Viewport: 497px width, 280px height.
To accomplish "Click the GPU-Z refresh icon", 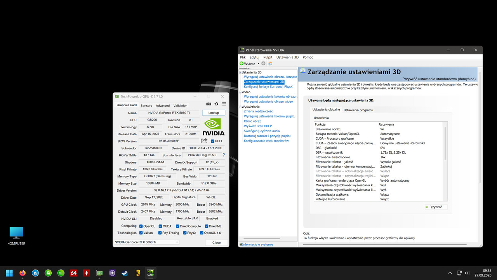I will coord(216,104).
